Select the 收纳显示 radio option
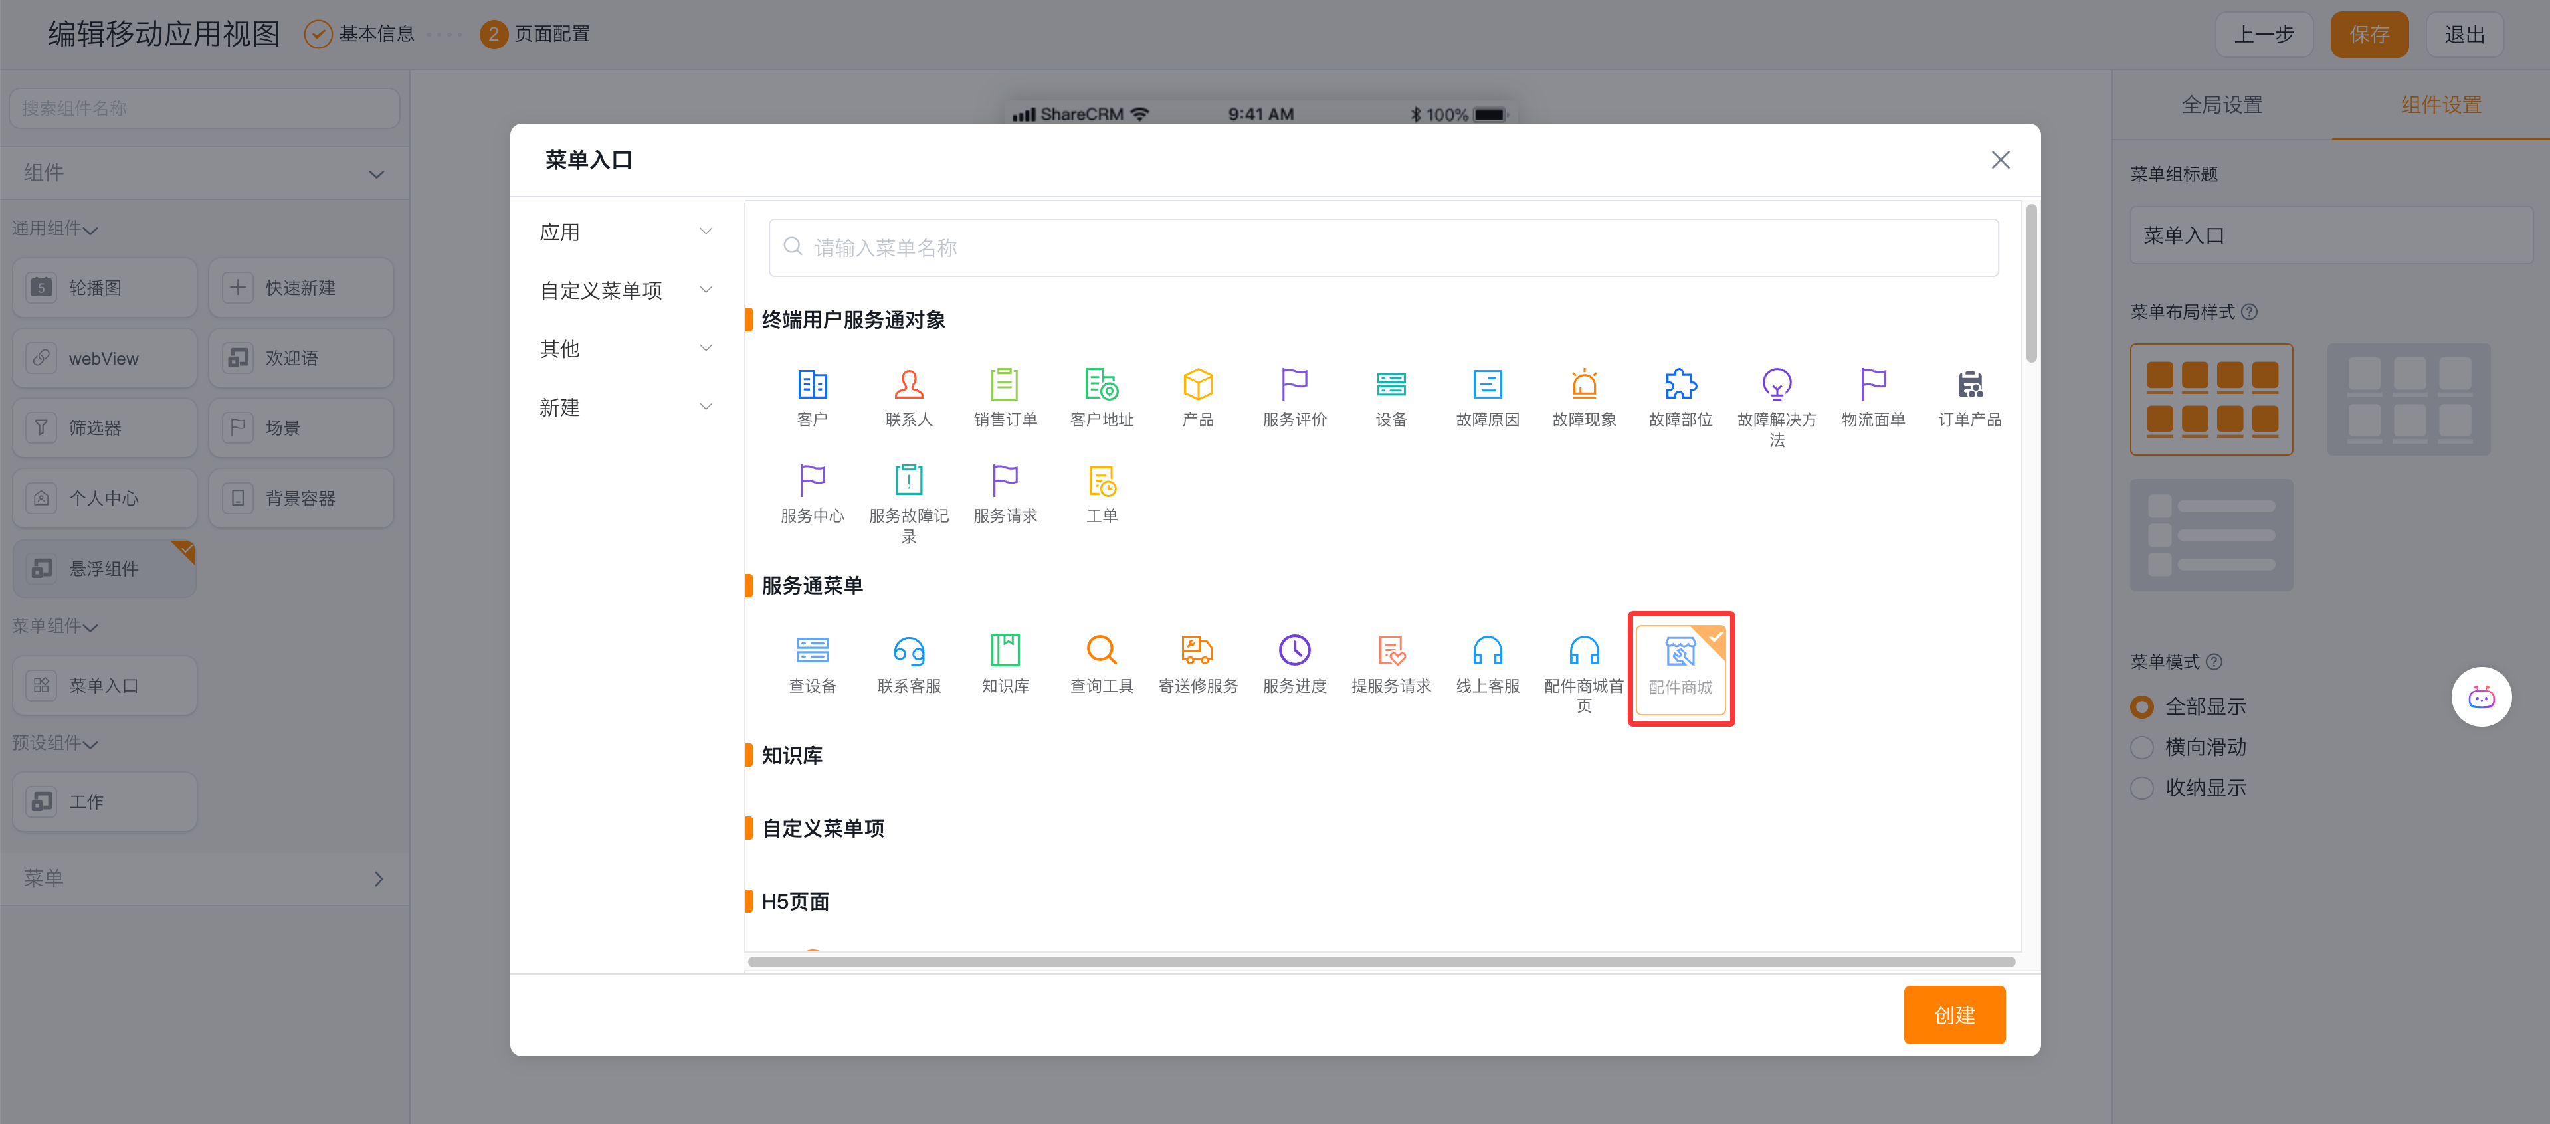 pos(2142,788)
